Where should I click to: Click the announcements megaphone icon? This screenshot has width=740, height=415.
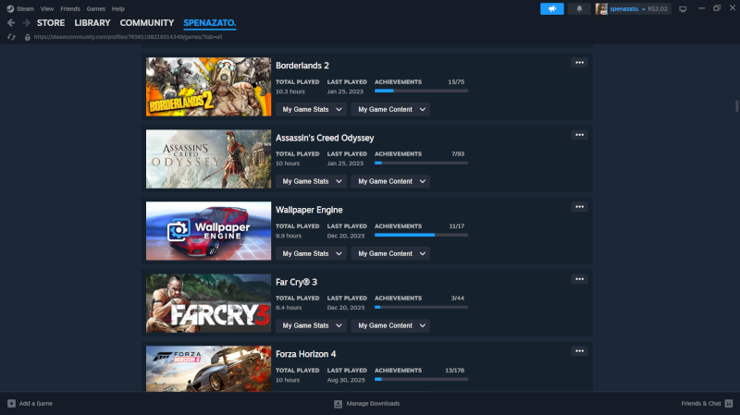[552, 8]
